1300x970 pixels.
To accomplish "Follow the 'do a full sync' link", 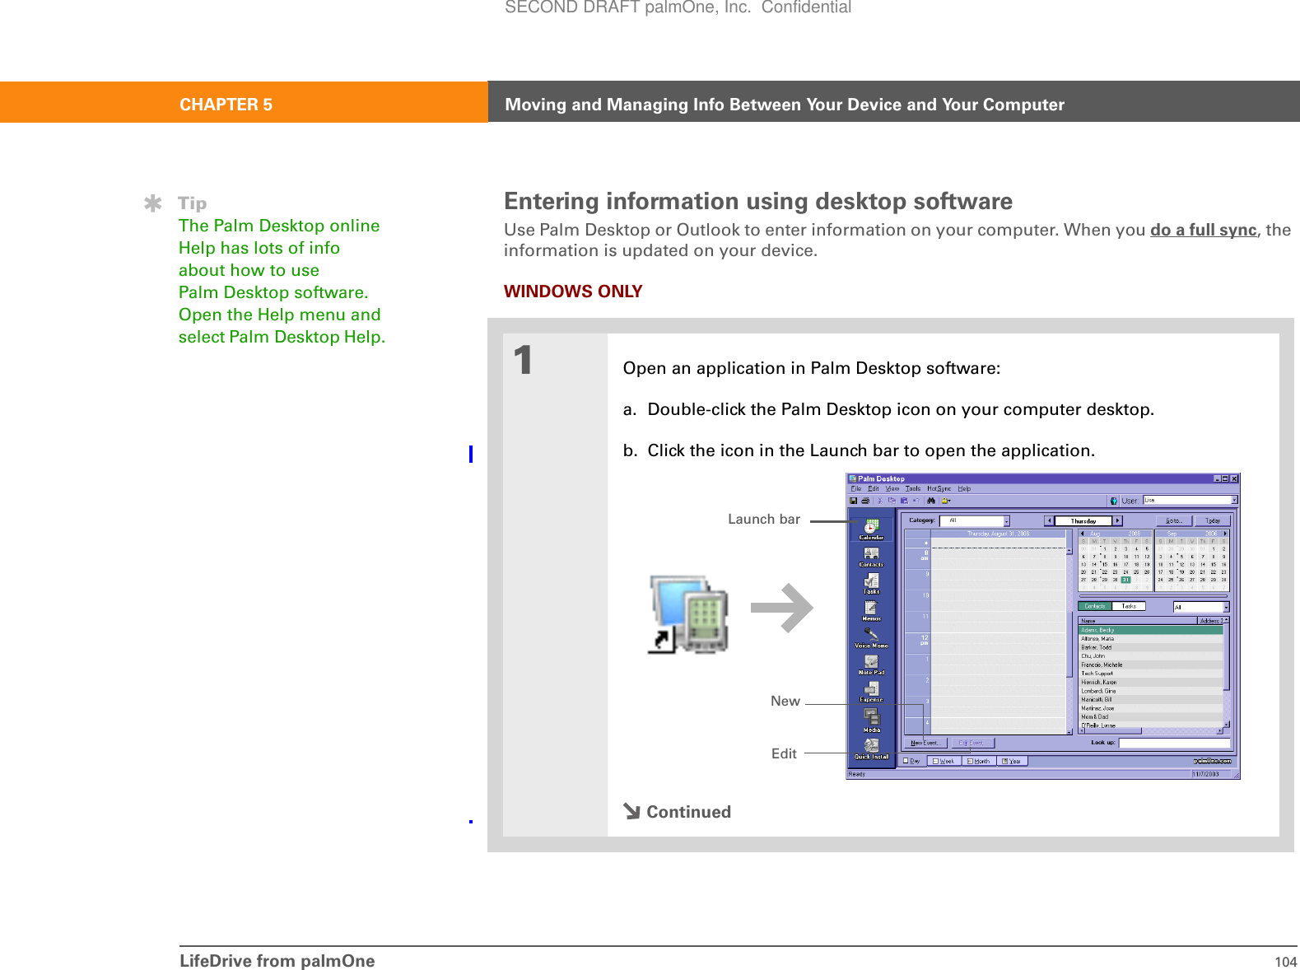I will pyautogui.click(x=1204, y=230).
